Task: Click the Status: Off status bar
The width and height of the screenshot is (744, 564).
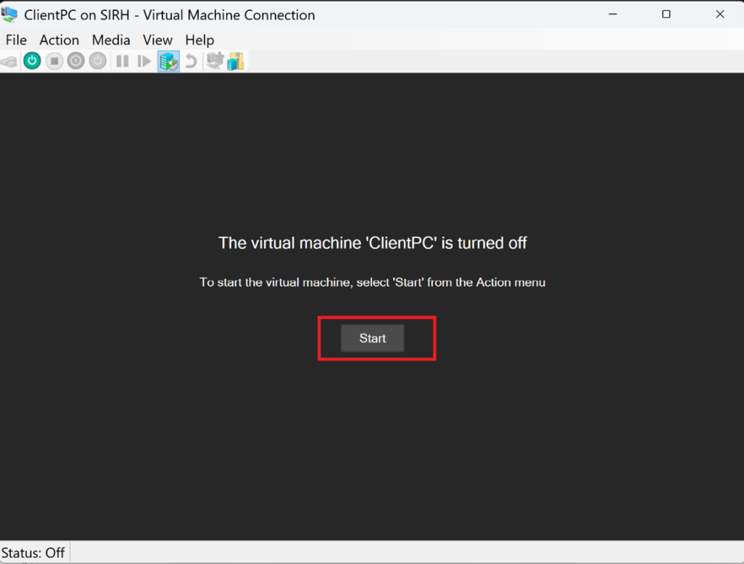Action: [x=34, y=552]
